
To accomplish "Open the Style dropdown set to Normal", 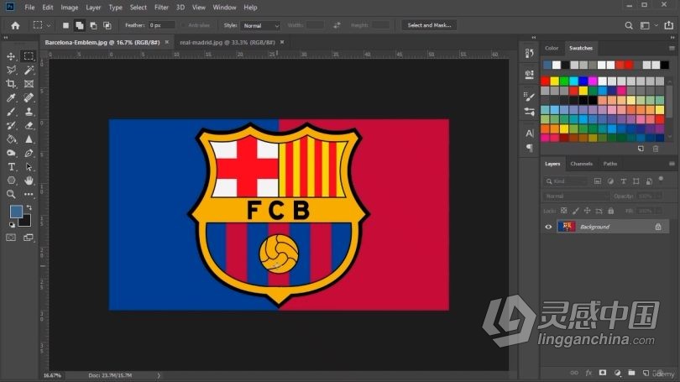I will 260,25.
